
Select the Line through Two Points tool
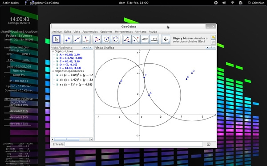77,39
